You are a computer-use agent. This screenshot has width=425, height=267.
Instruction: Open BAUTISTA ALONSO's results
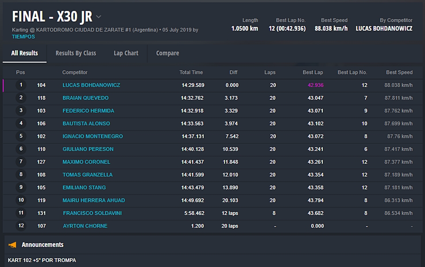tap(86, 124)
